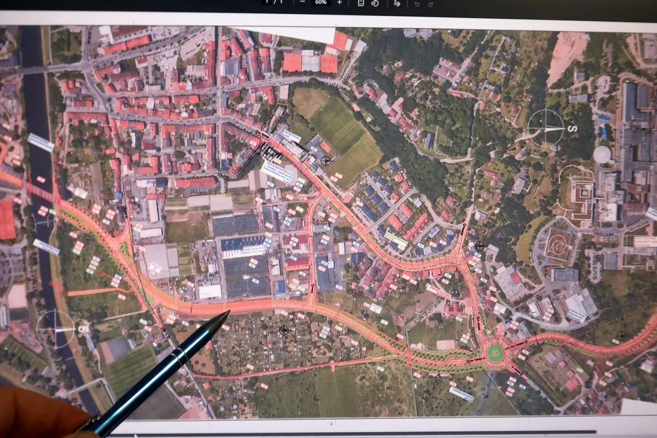Activate the draw annotation tool
The width and height of the screenshot is (657, 438).
click(397, 3)
